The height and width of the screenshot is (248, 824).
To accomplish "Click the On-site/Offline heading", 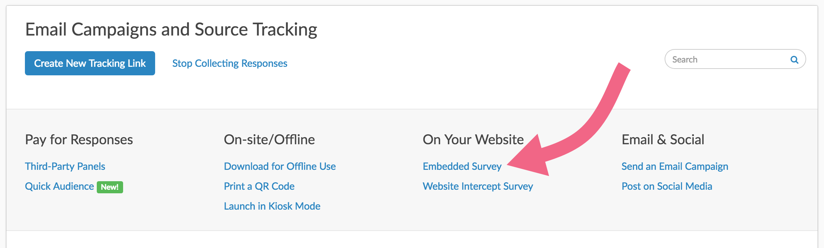I will tap(269, 140).
